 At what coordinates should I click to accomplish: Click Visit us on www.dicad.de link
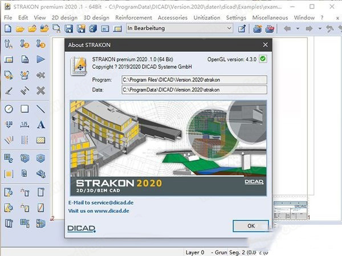[99, 210]
